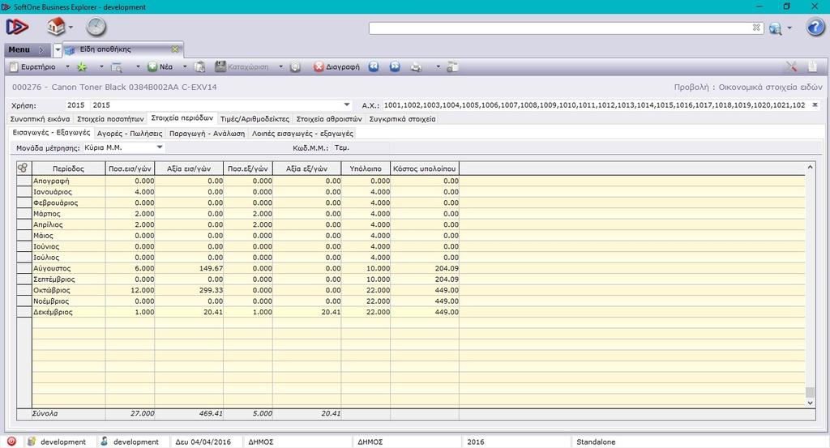Viewport: 830px width, 448px height.
Task: Open the tab list dropdown beside Menu
Action: click(x=58, y=49)
